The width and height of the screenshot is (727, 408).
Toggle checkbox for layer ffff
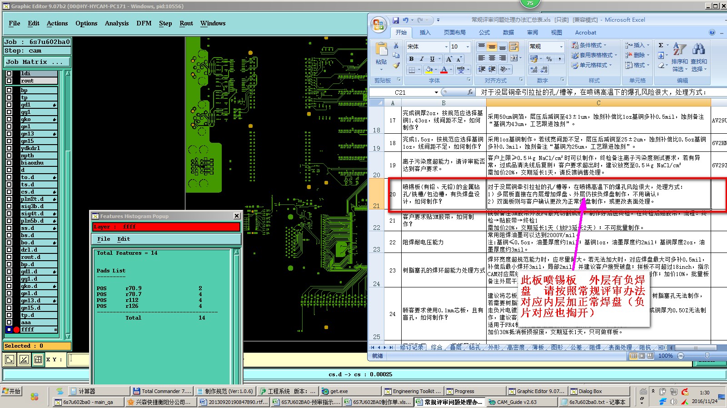(9, 330)
